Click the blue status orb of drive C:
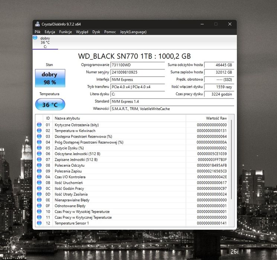Viewport: 277px width, 260px height. [35, 38]
